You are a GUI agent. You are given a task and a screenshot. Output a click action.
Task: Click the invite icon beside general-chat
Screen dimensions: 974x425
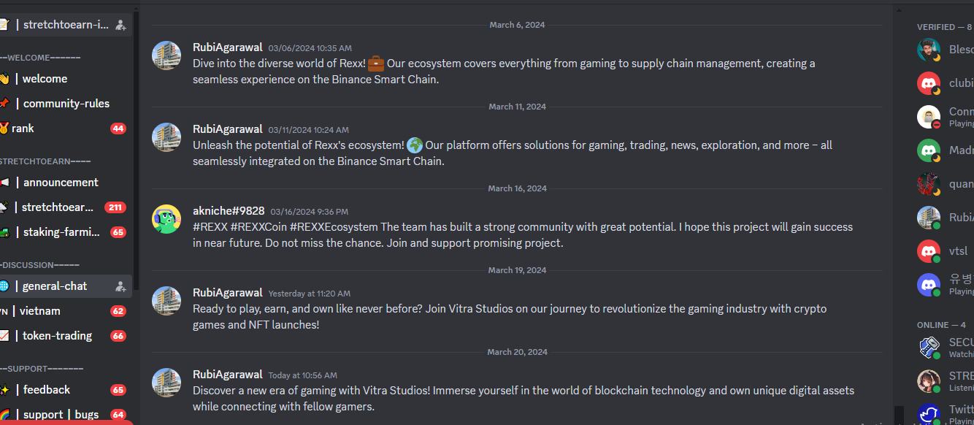tap(120, 286)
